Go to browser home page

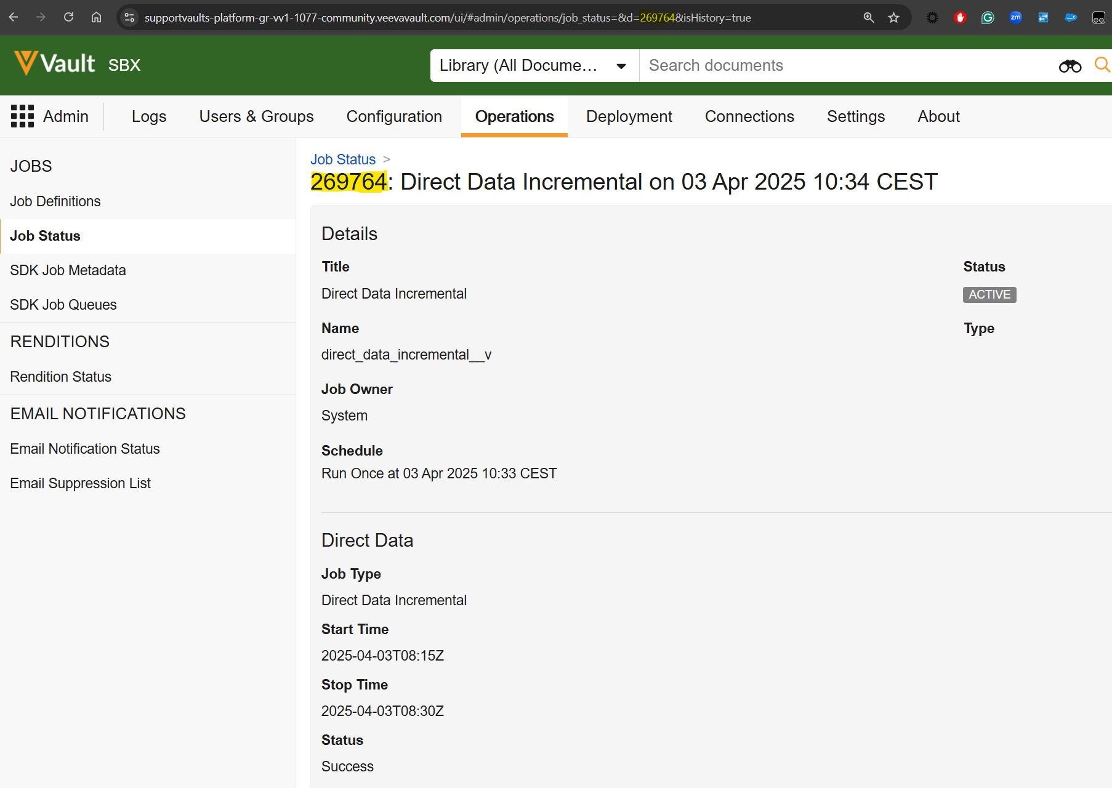pyautogui.click(x=96, y=17)
